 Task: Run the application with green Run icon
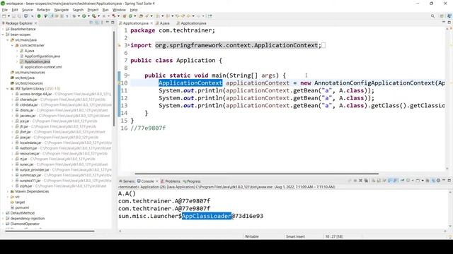(x=84, y=16)
